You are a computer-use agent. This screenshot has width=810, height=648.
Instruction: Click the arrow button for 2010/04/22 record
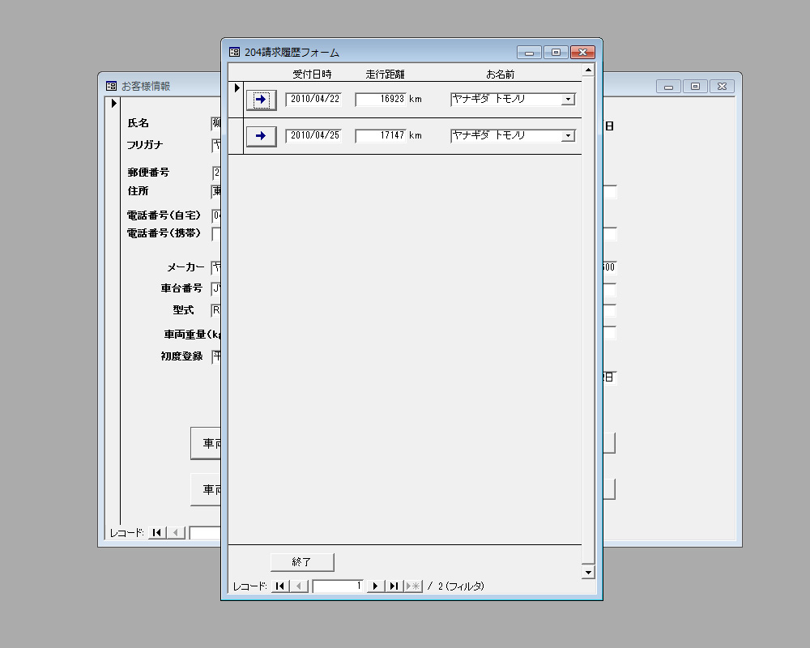point(261,100)
